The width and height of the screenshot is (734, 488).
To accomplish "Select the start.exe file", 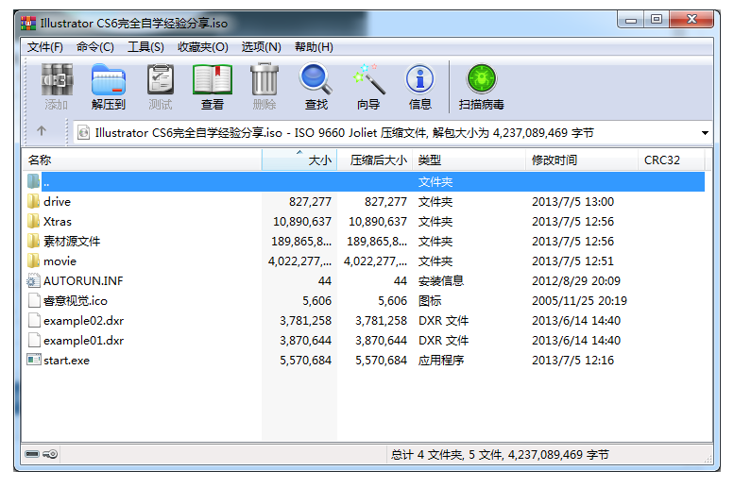I will click(65, 361).
